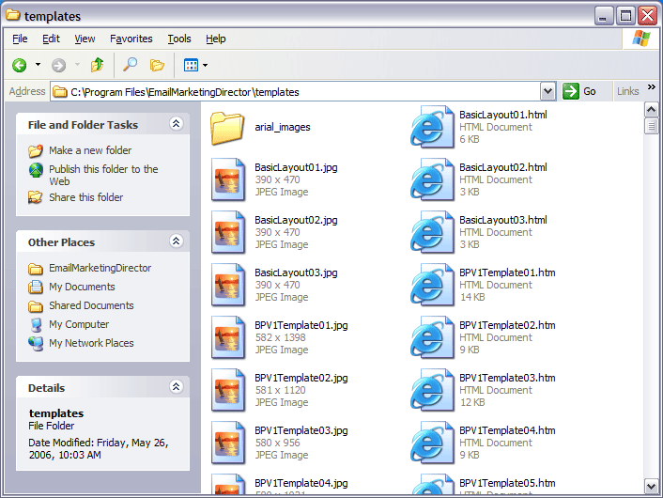This screenshot has height=498, width=663.
Task: Go to EmailMarketingDirector folder link
Action: click(x=100, y=268)
